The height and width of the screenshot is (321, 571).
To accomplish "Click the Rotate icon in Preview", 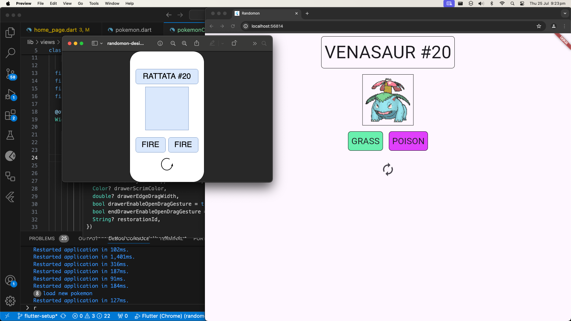I will point(234,43).
